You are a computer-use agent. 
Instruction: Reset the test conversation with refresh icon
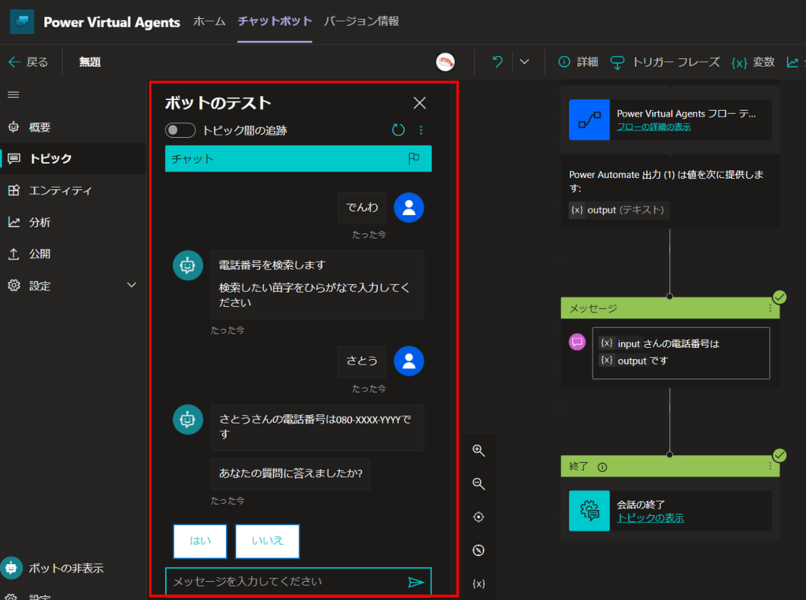[x=397, y=130]
